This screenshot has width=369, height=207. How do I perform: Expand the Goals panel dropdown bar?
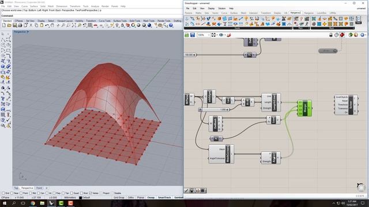pyautogui.click(x=238, y=28)
